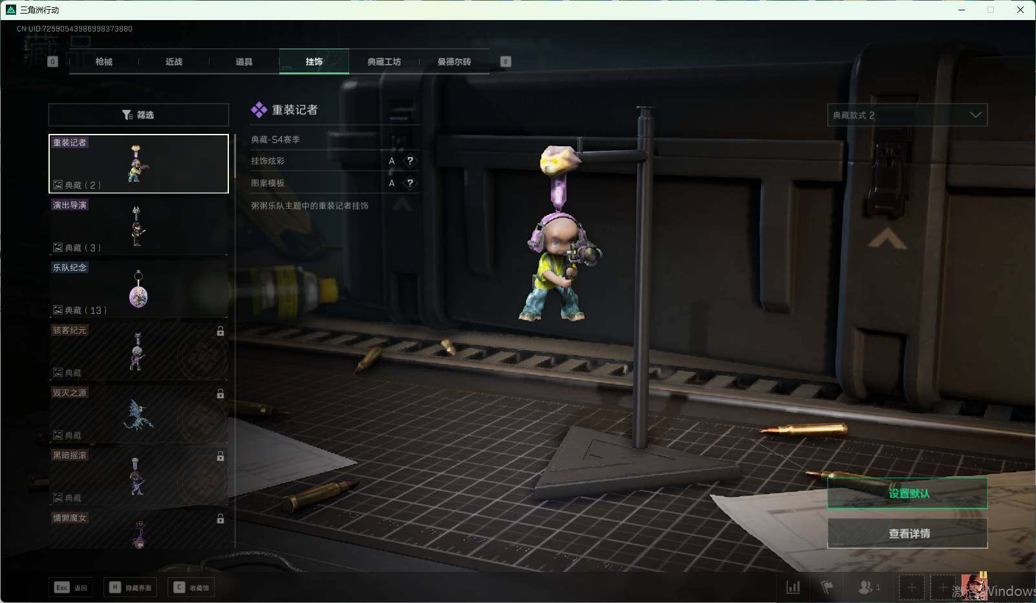Click the charm list scrollbar

235,156
